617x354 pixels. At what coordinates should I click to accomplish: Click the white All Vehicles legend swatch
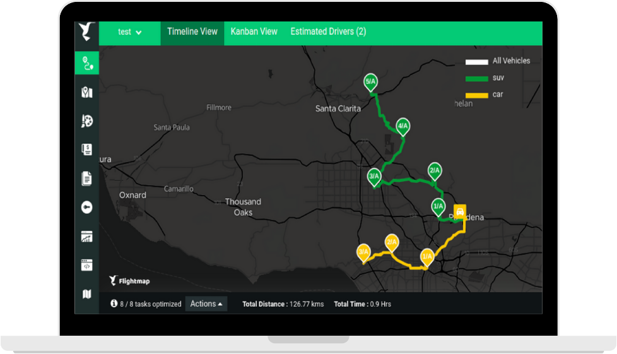tap(476, 62)
